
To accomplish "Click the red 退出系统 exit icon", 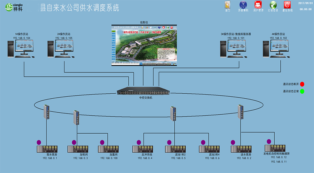I will pos(287,5).
